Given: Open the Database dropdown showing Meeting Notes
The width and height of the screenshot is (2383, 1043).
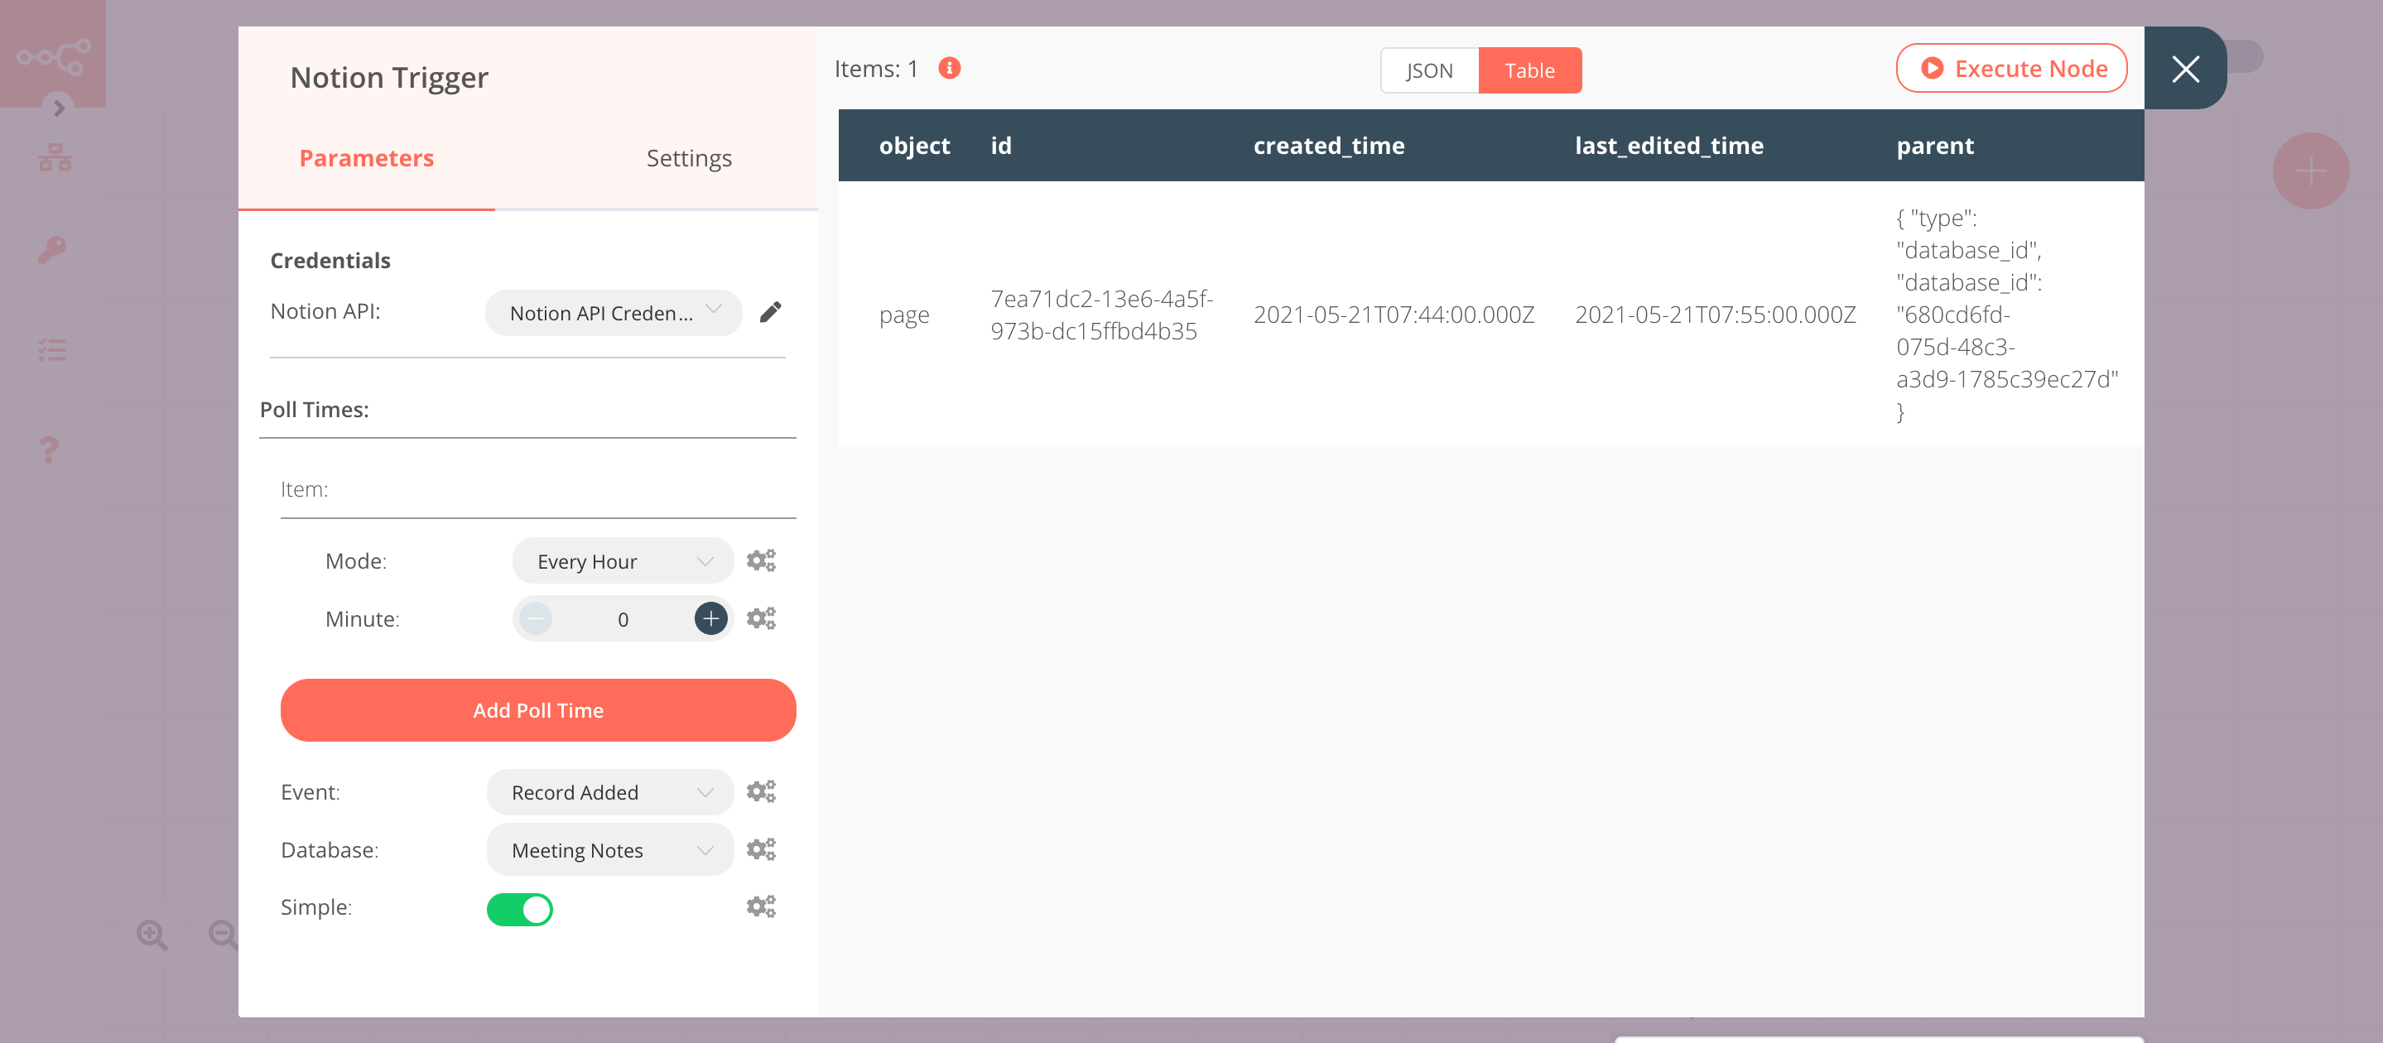Looking at the screenshot, I should point(609,848).
